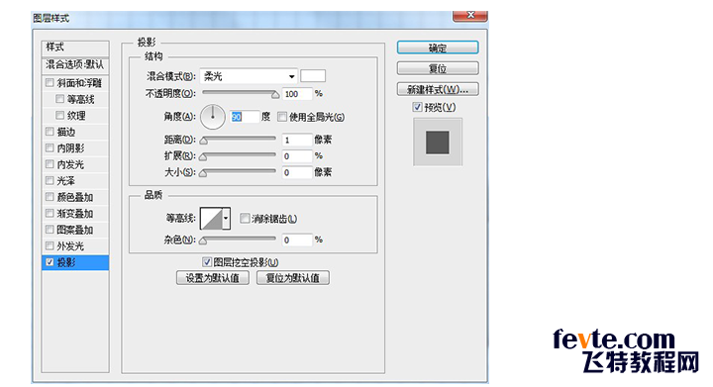Click the contour curve thumbnail
The width and height of the screenshot is (713, 387).
212,219
